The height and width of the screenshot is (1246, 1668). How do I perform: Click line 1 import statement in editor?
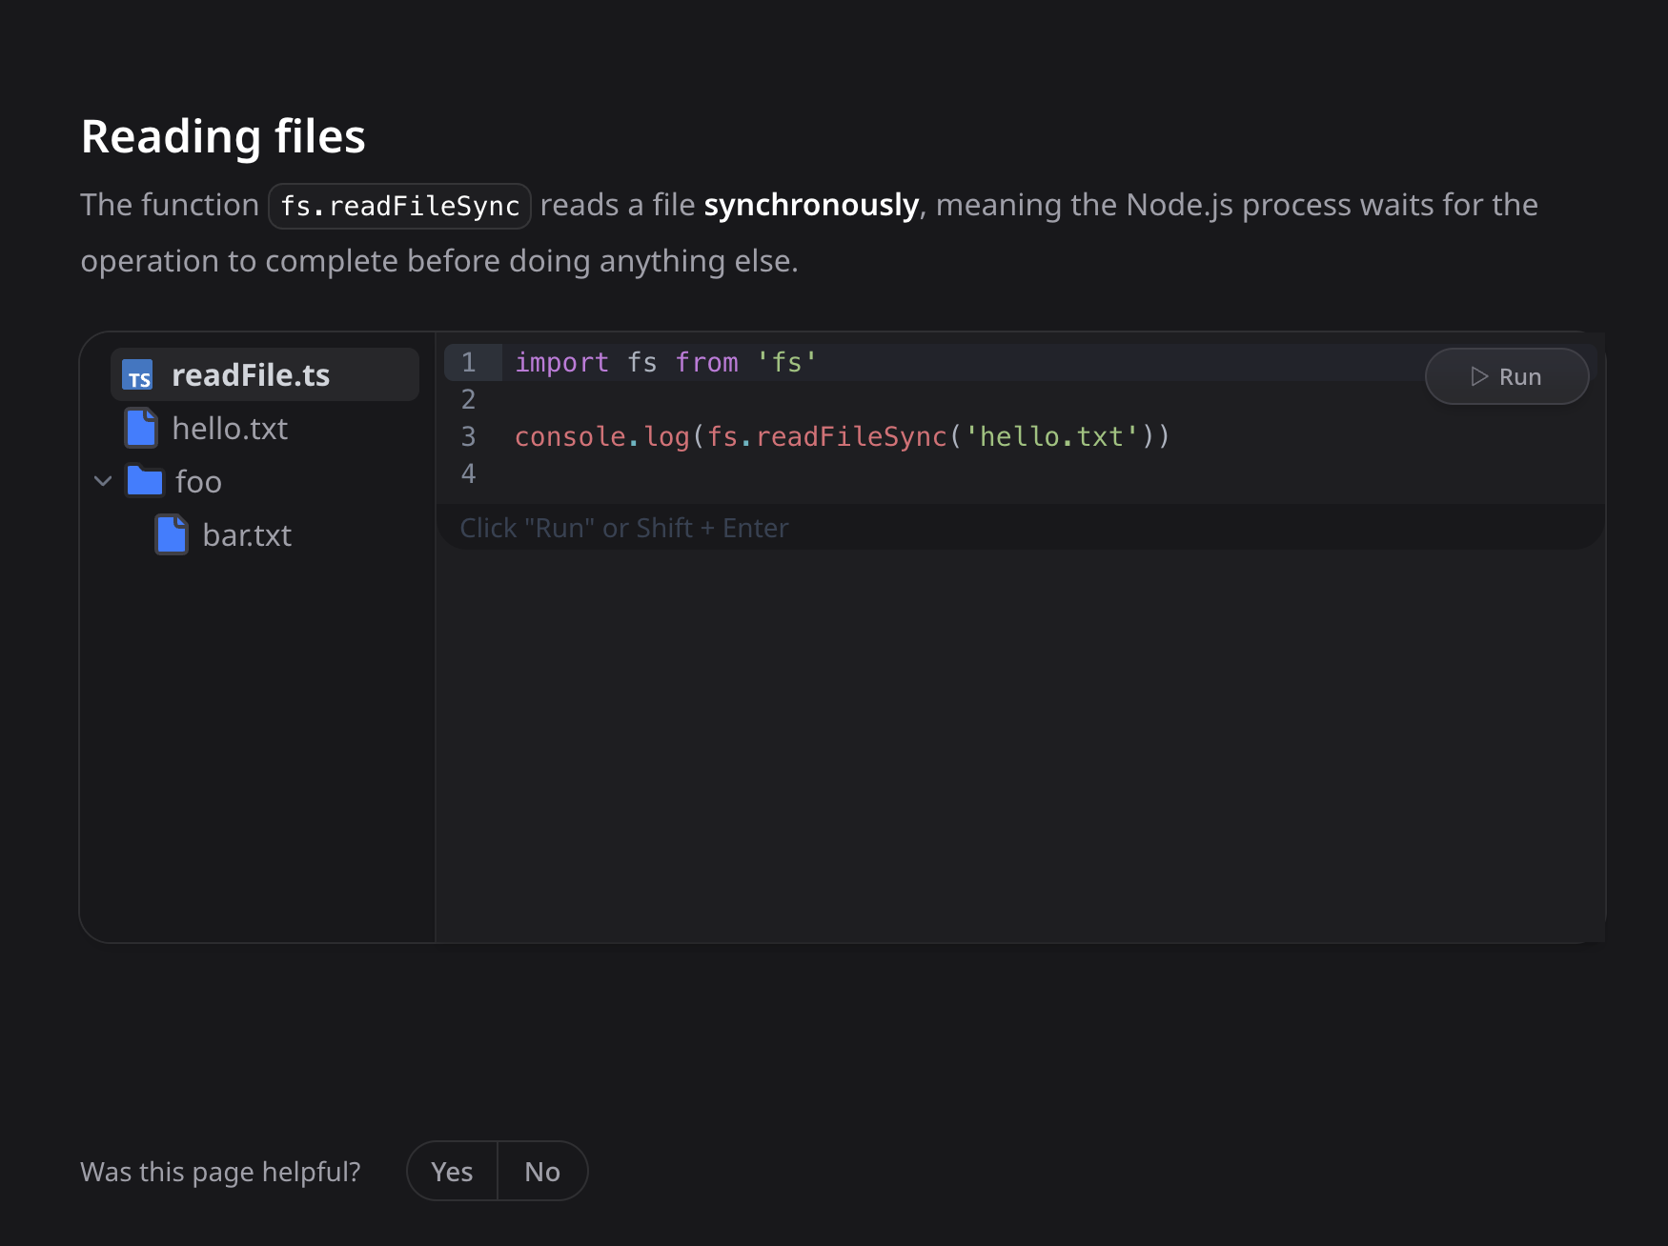point(666,362)
